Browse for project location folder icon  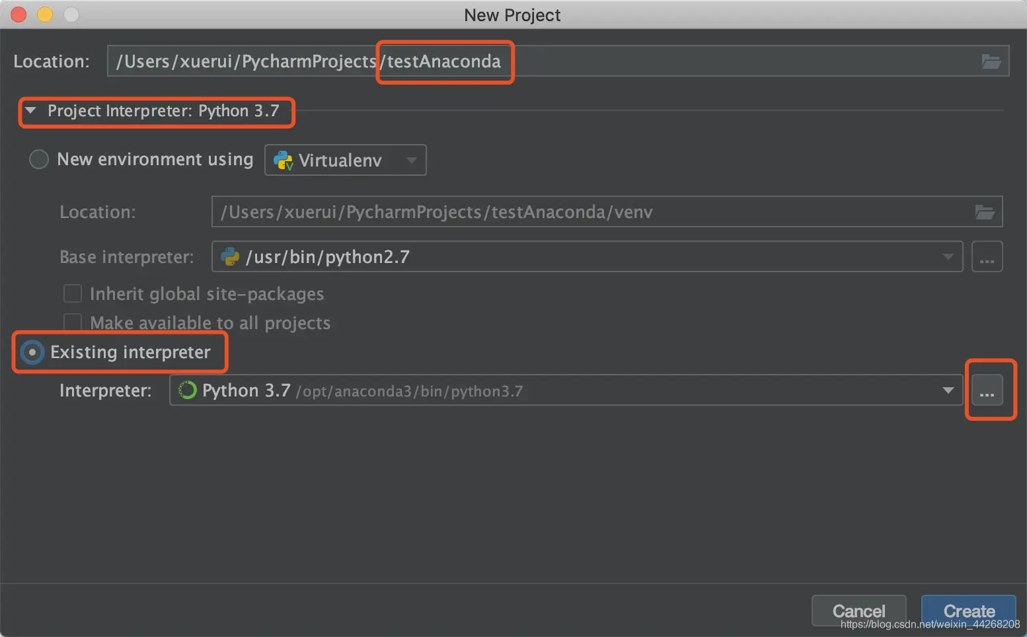point(991,61)
